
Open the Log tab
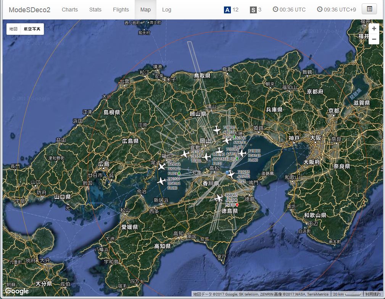[166, 10]
